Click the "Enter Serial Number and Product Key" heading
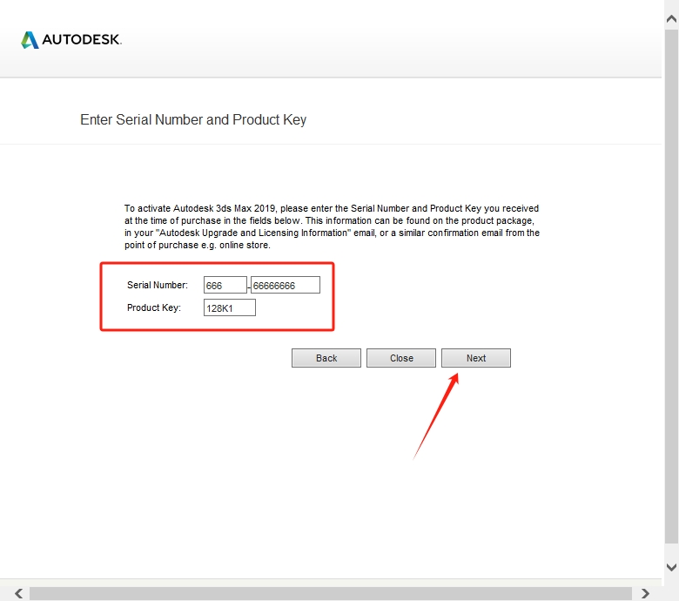Viewport: 679px width, 601px height. pos(193,119)
